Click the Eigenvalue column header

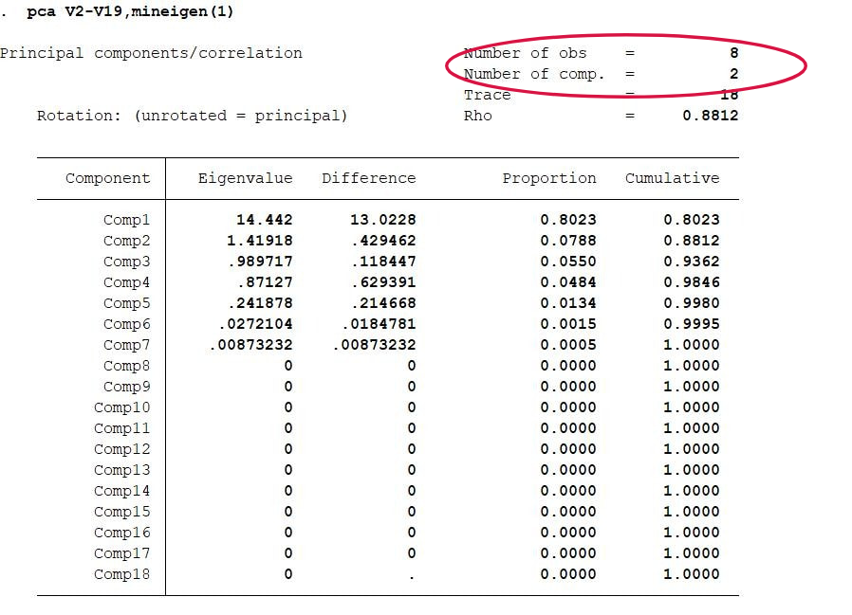(245, 177)
